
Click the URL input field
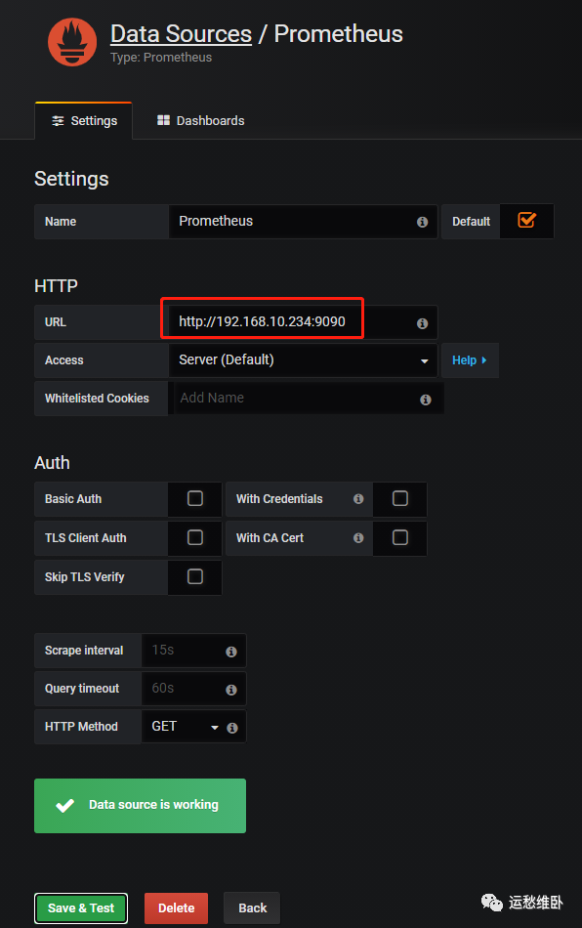point(303,322)
